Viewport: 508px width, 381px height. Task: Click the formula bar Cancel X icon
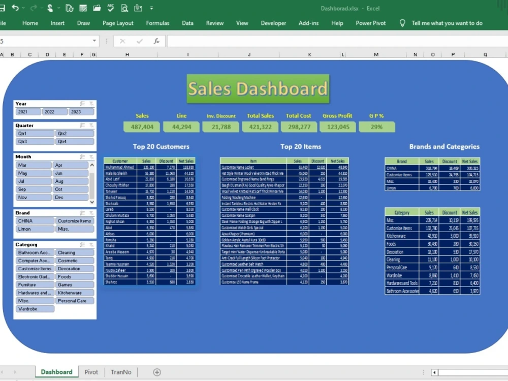pyautogui.click(x=122, y=41)
